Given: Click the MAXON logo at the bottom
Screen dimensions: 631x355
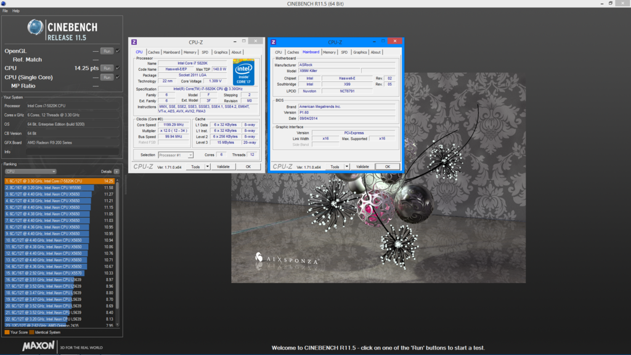Looking at the screenshot, I should [38, 346].
